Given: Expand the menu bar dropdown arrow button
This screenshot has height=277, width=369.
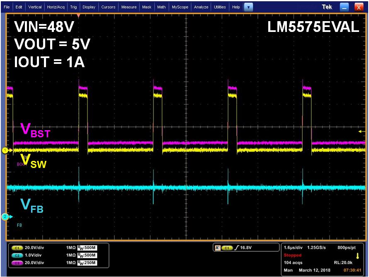Looking at the screenshot, I should coord(248,7).
